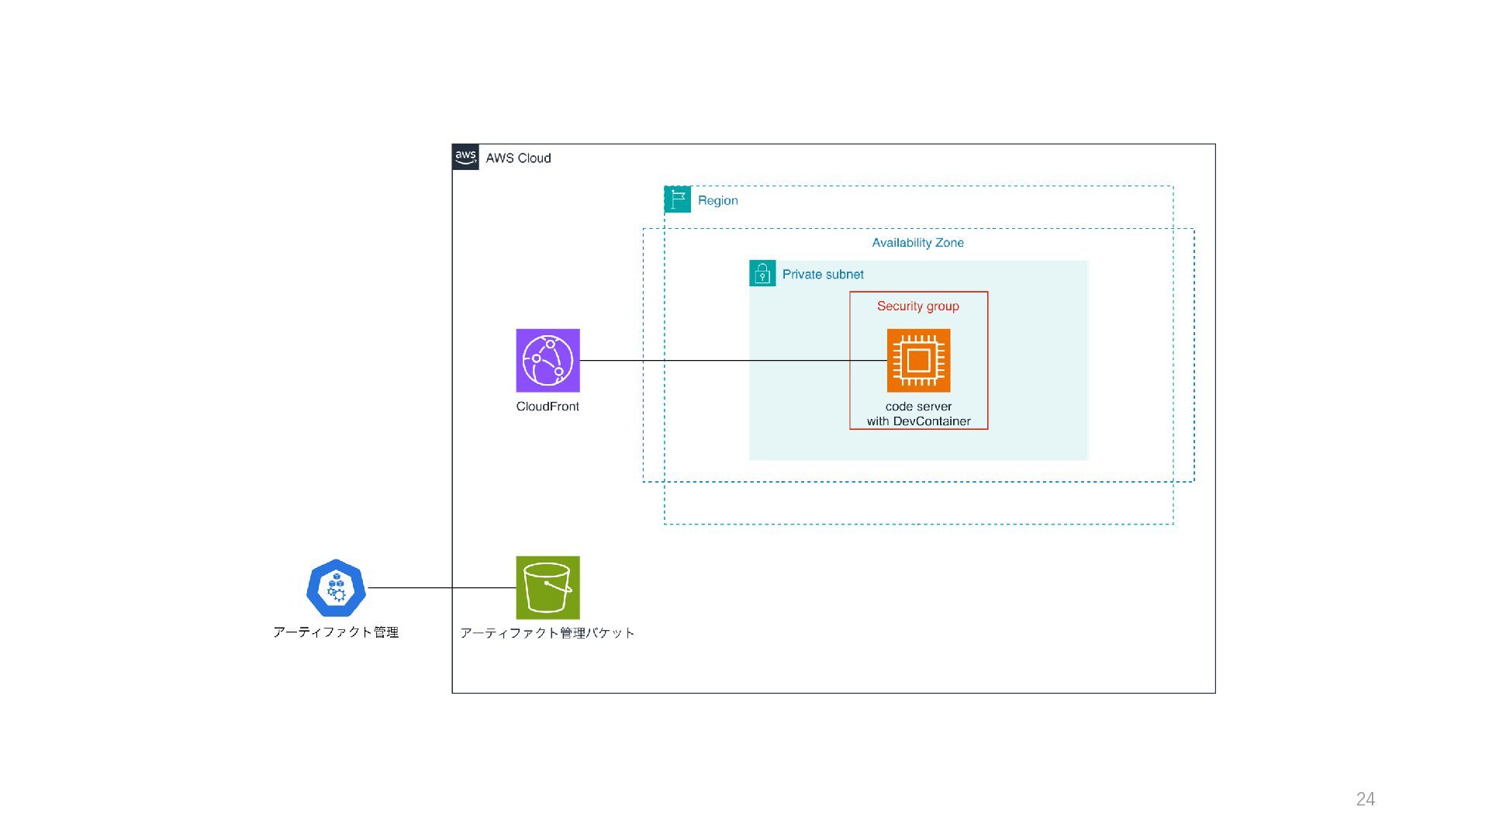Select the red Security group border
Screen dimensions: 1489x838
coord(850,388)
